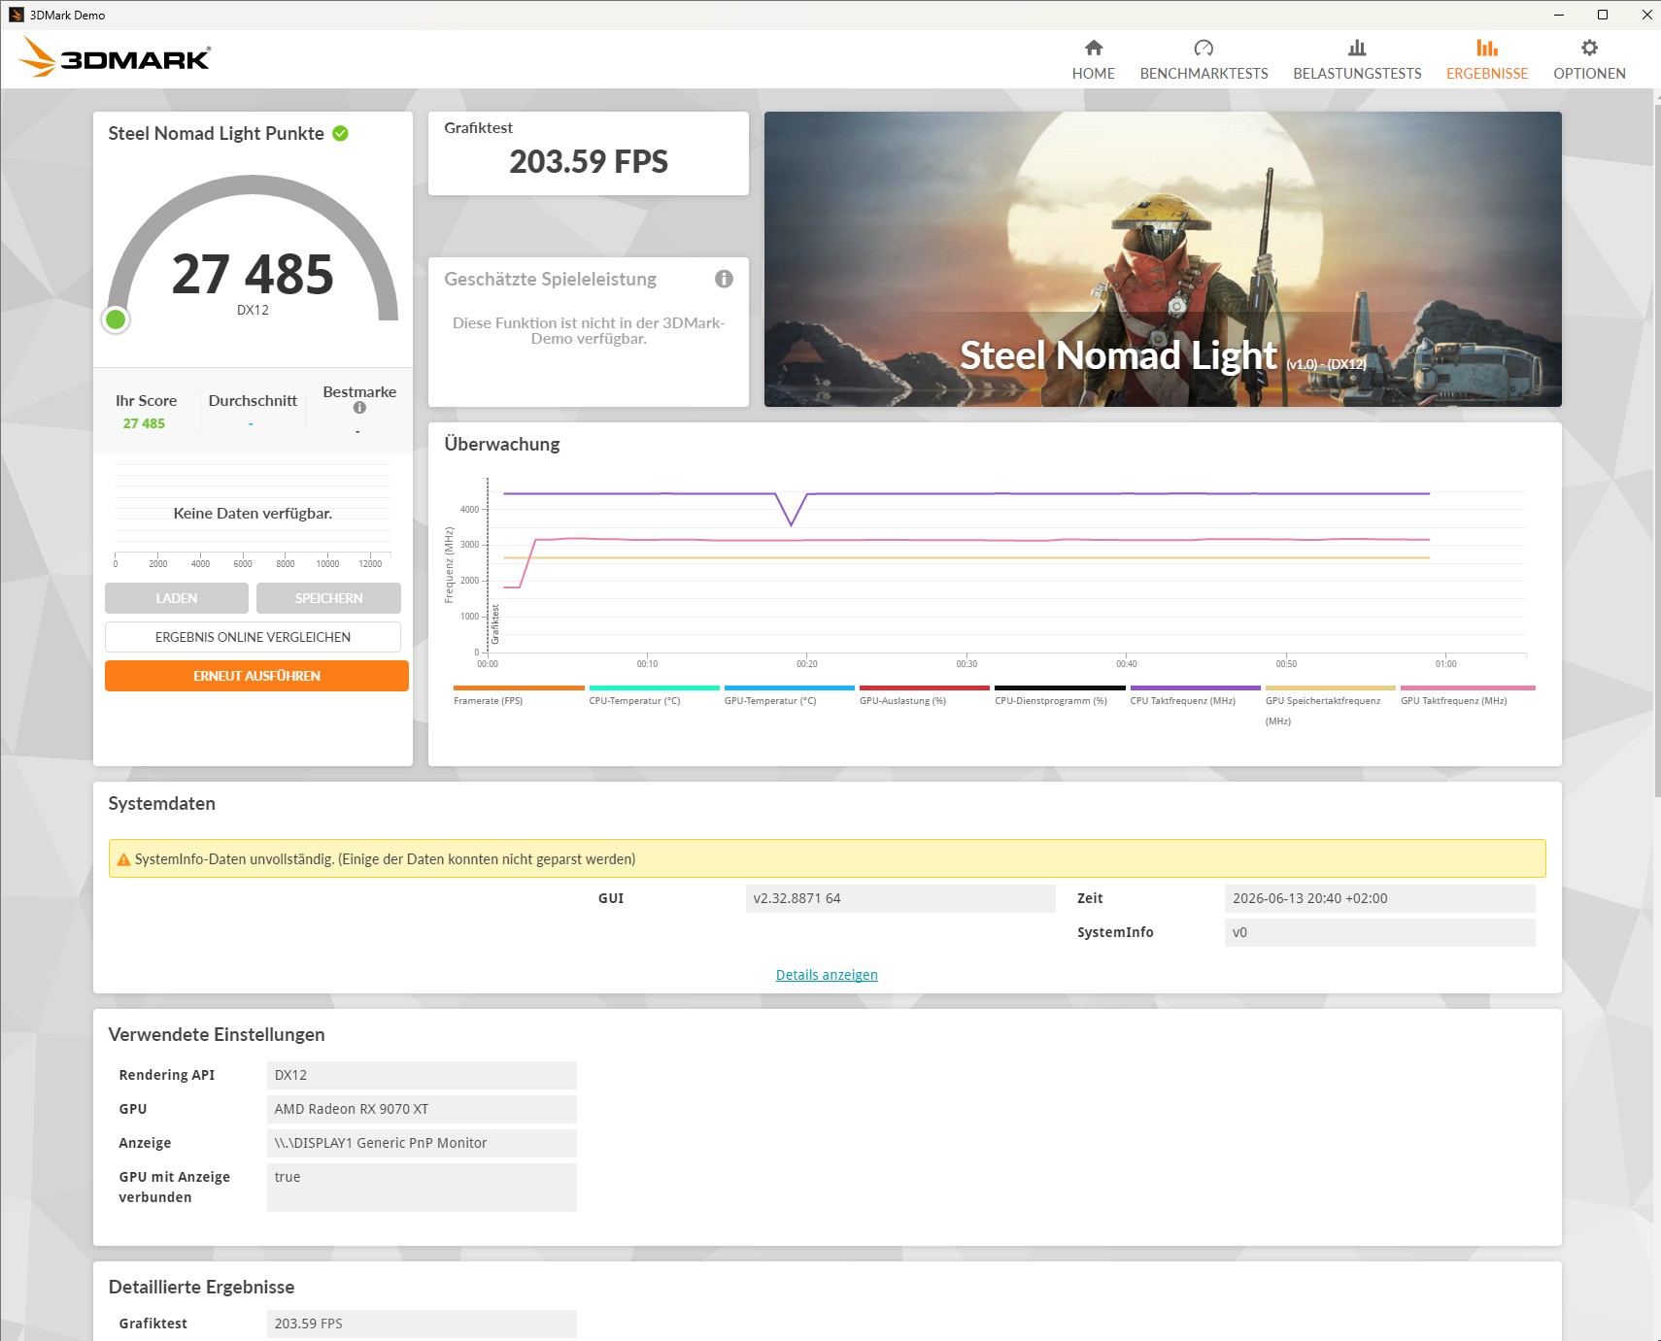Toggle Framerate (FPS) legend swatch
1661x1341 pixels.
(x=519, y=687)
